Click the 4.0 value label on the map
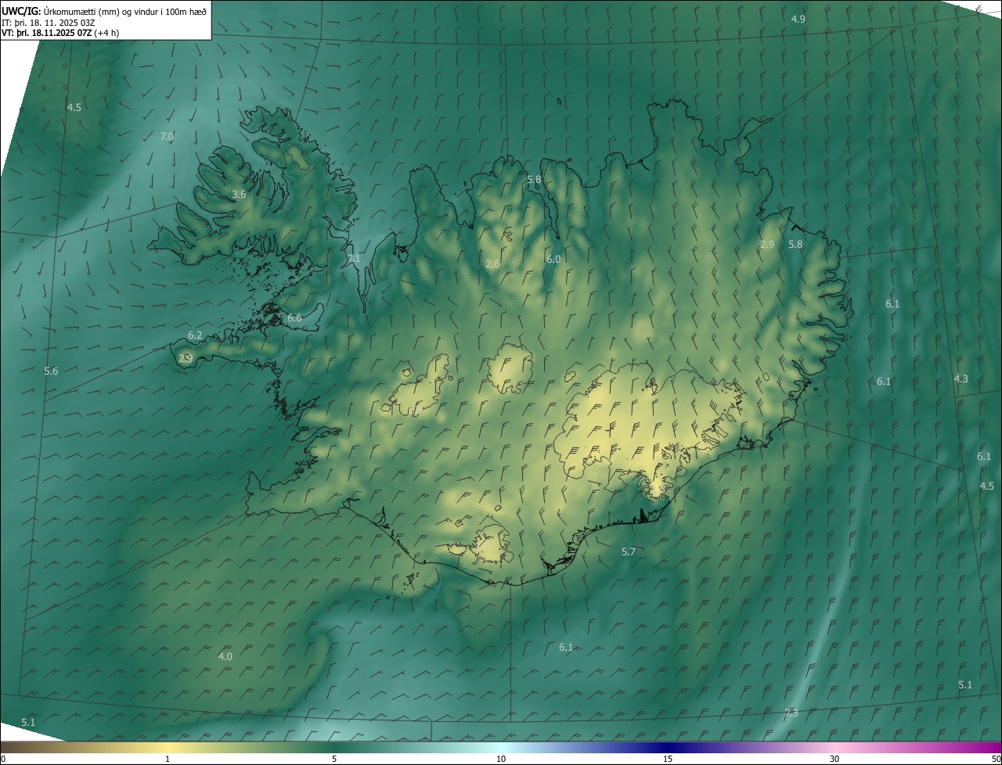Image resolution: width=1002 pixels, height=765 pixels. (225, 656)
